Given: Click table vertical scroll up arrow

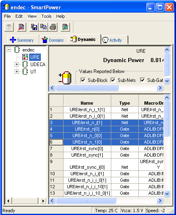Looking at the screenshot, I should [x=167, y=97].
